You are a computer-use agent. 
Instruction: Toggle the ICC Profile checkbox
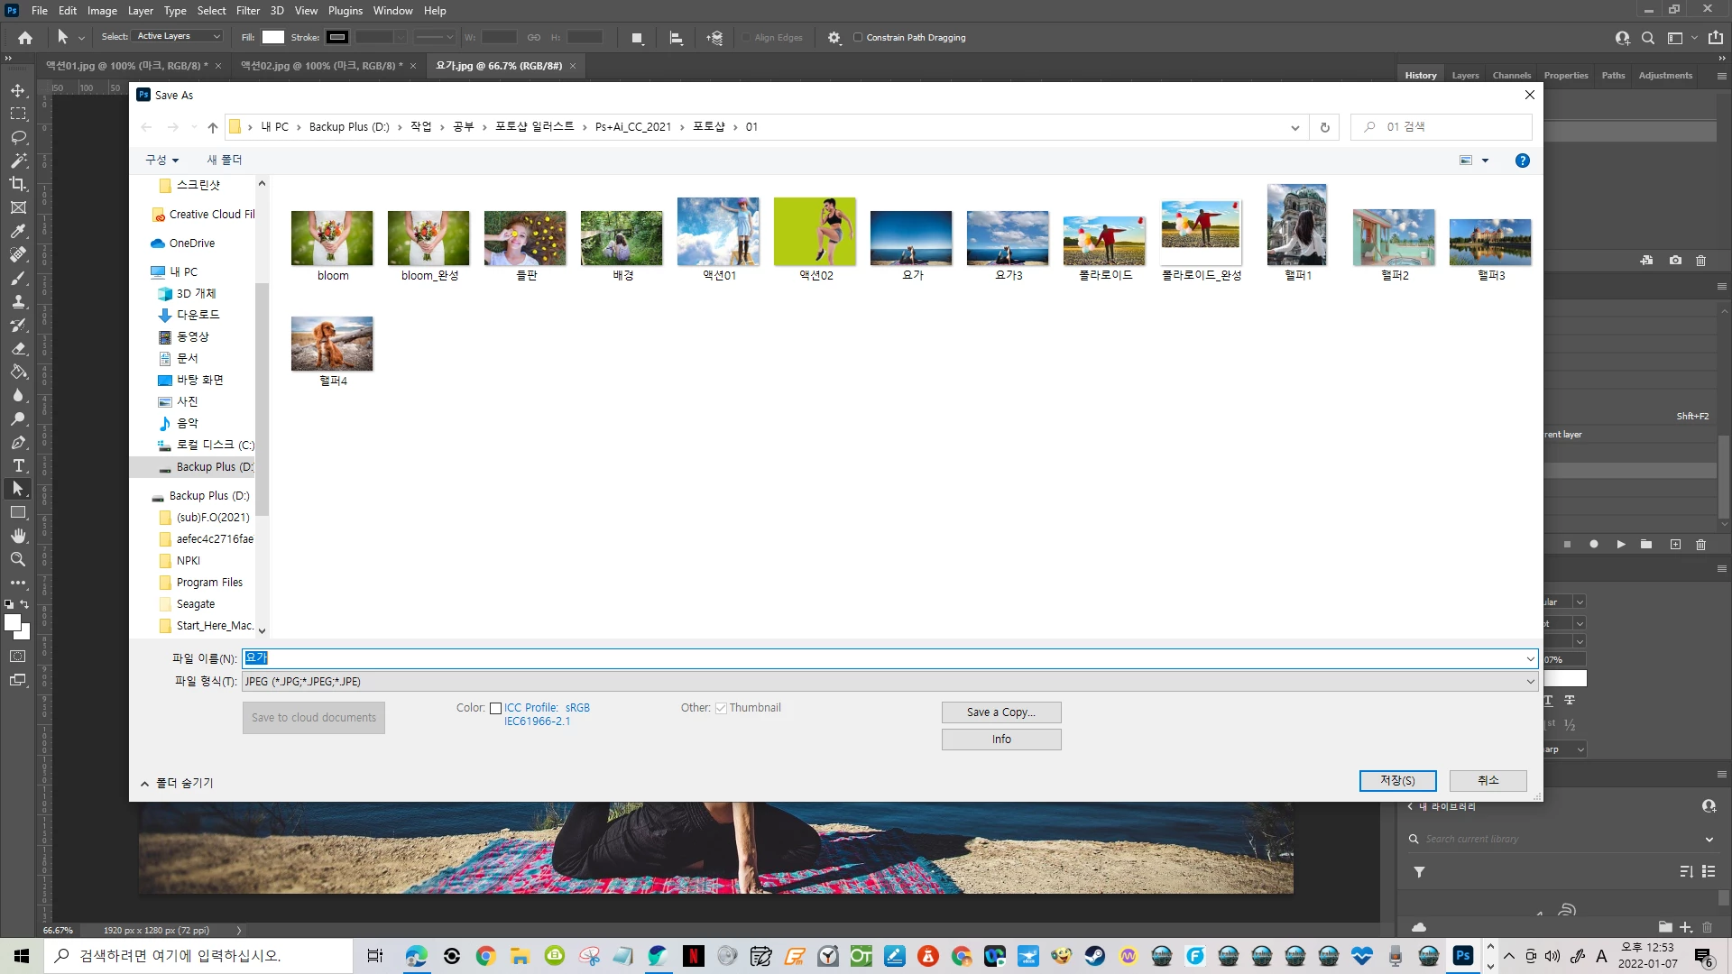click(x=495, y=709)
